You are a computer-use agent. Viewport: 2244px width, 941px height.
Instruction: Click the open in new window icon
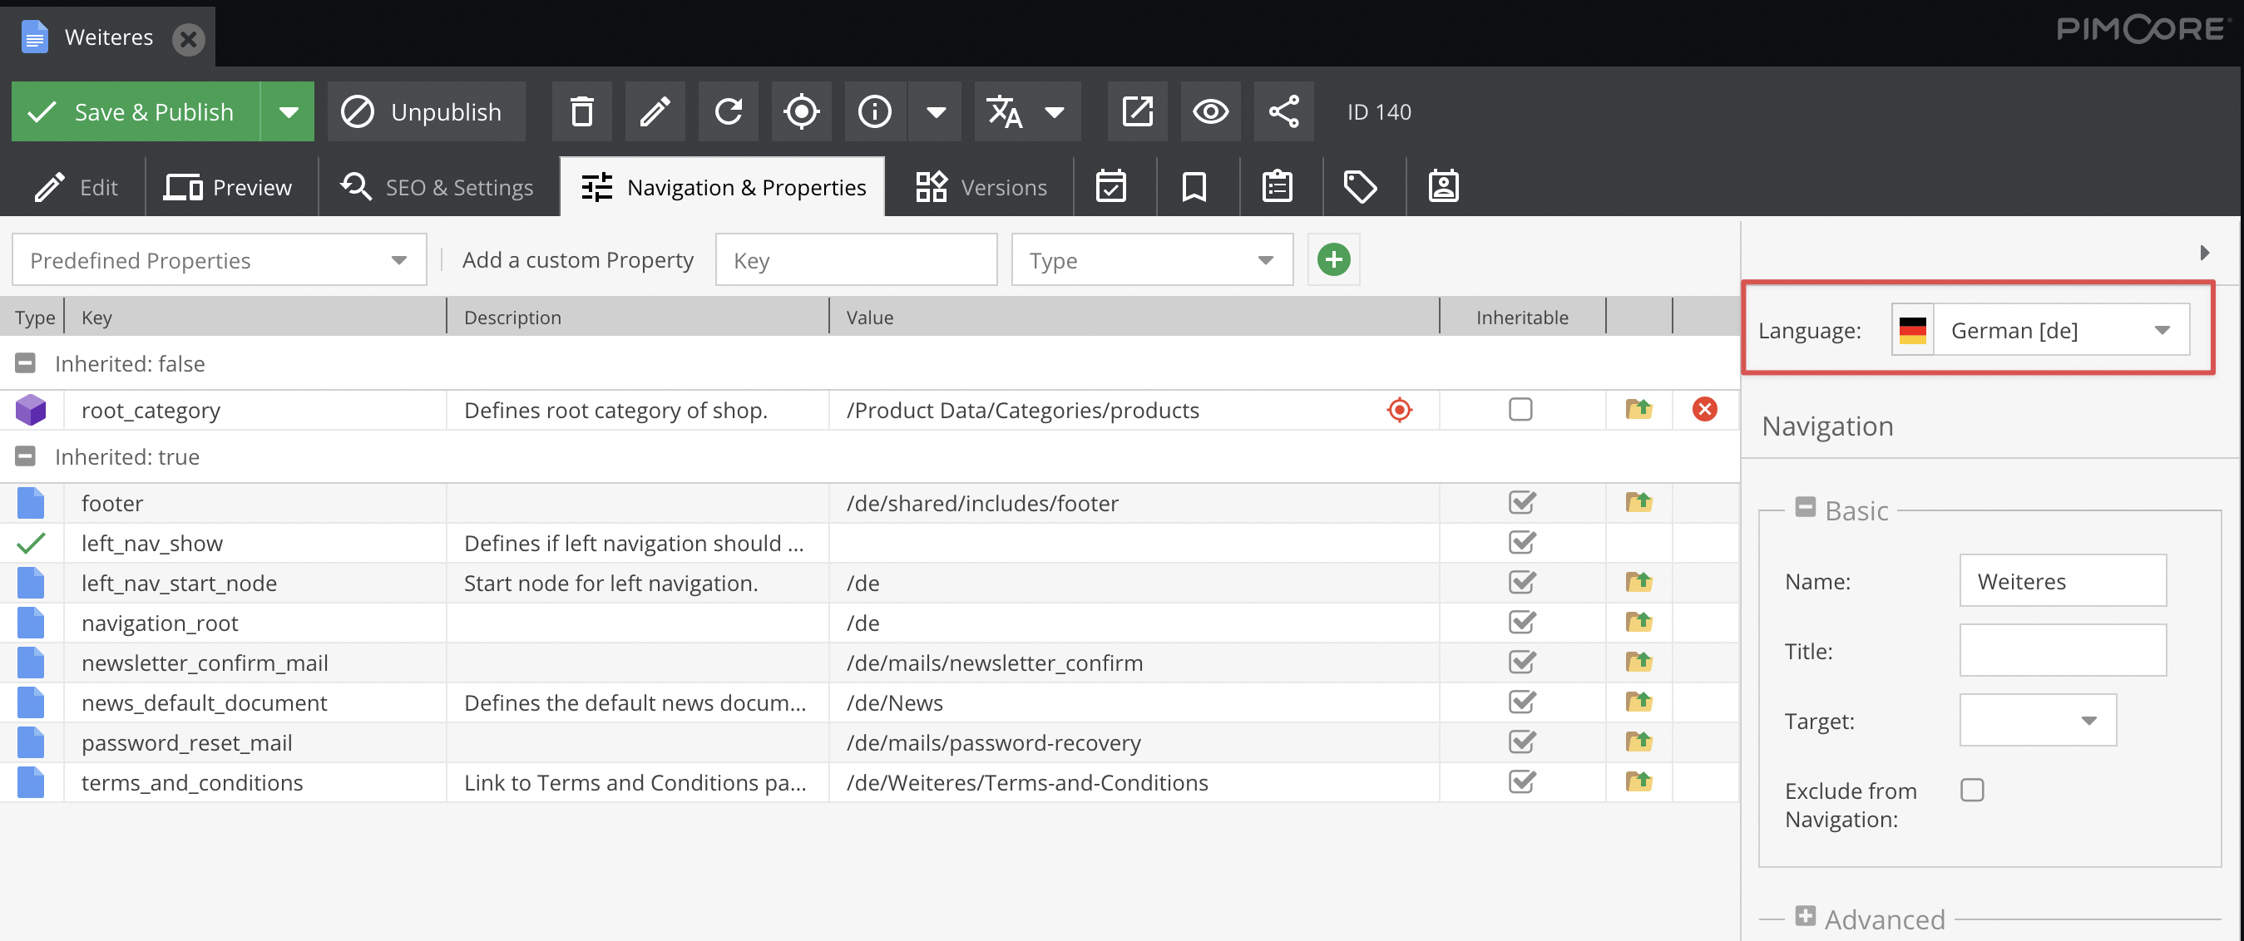coord(1137,111)
